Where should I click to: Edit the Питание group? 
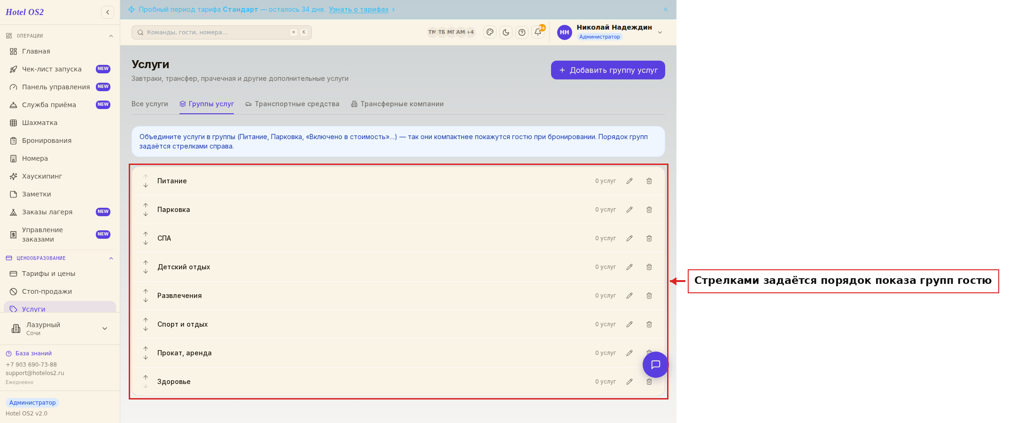[629, 181]
